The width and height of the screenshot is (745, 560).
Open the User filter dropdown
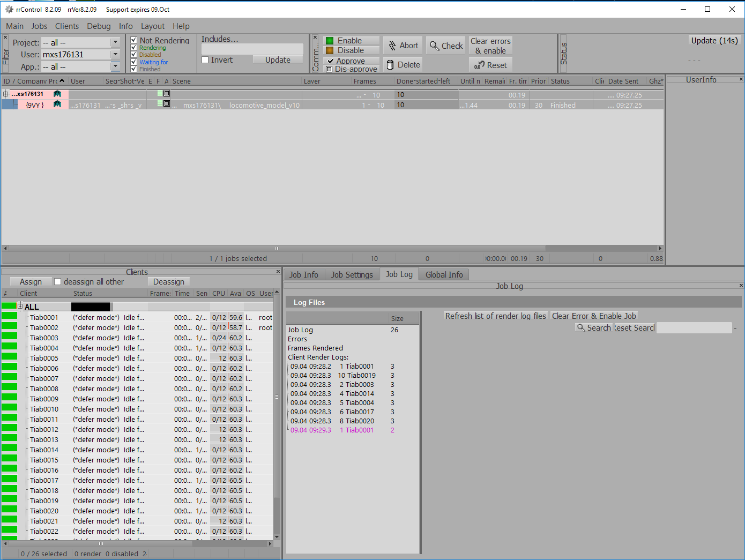115,55
